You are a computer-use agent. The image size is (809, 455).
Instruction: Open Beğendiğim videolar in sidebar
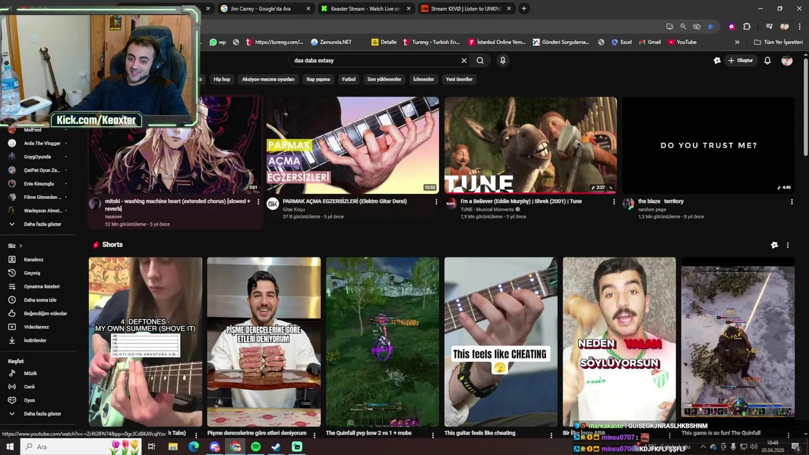pos(45,313)
